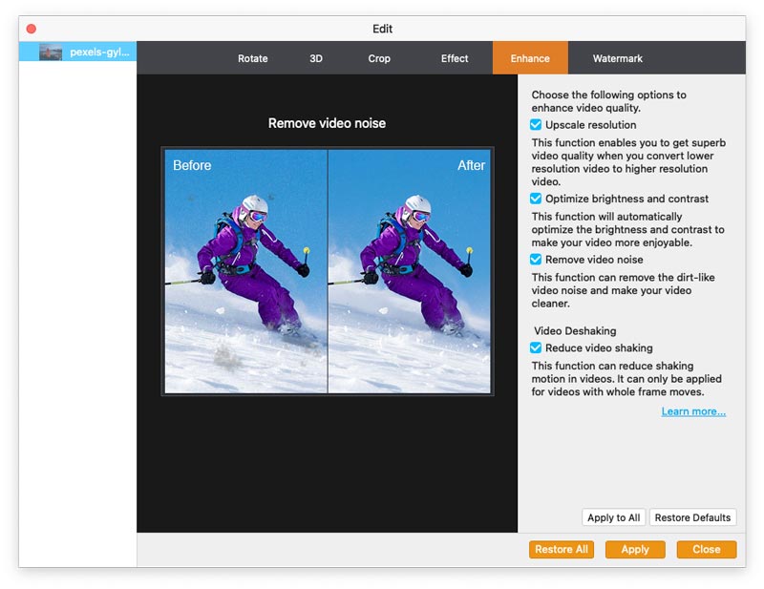Click the Apply to All button
The width and height of the screenshot is (764, 589).
pos(613,517)
